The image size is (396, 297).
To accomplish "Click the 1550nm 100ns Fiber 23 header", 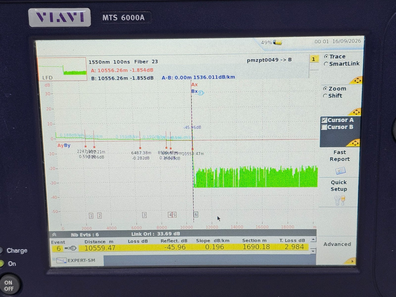I will coord(123,62).
